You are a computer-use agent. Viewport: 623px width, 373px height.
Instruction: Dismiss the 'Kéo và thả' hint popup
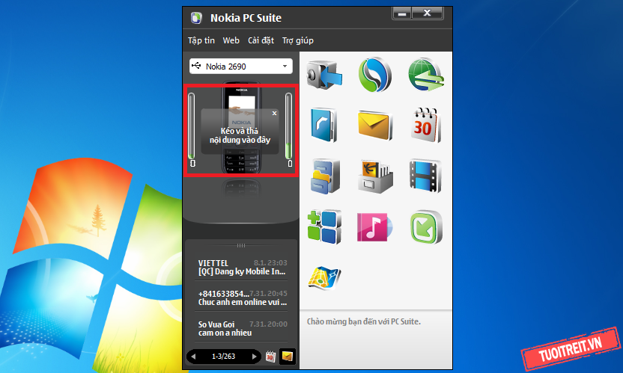point(275,113)
